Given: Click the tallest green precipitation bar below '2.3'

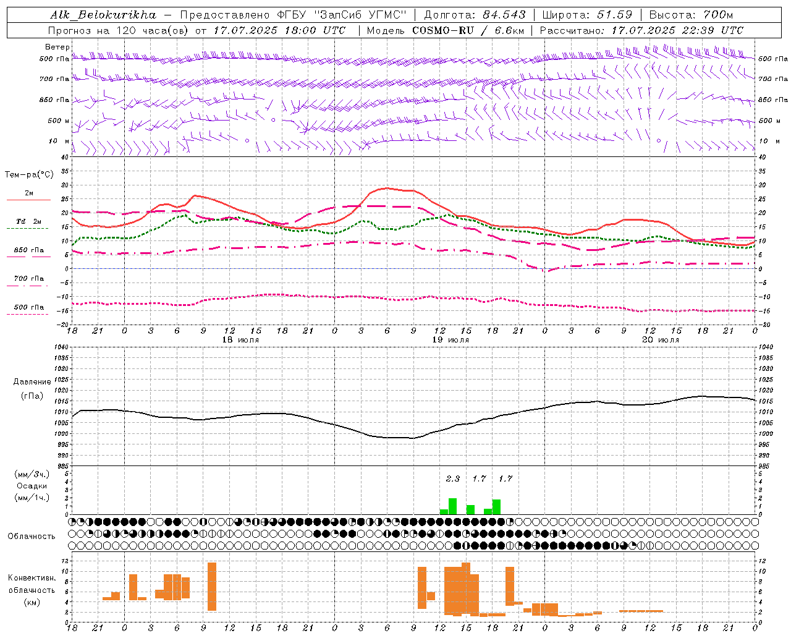Looking at the screenshot, I should pyautogui.click(x=452, y=506).
